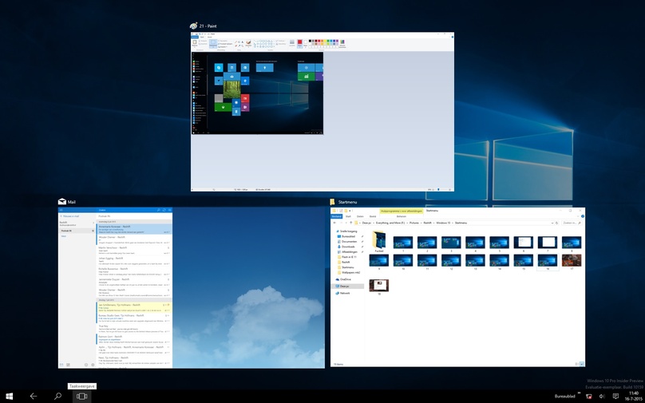The width and height of the screenshot is (645, 403).
Task: Switch to the 21 - Paint window thumbnail
Action: [x=322, y=112]
